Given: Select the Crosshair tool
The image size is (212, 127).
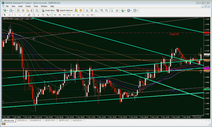Looking at the screenshot, I should tap(9, 15).
